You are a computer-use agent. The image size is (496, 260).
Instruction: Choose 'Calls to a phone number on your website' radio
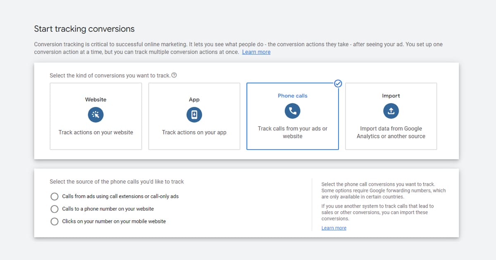tap(55, 209)
